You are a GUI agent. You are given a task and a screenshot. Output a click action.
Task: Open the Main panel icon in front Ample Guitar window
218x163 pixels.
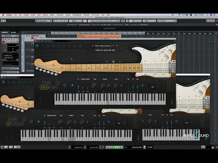pos(37,46)
